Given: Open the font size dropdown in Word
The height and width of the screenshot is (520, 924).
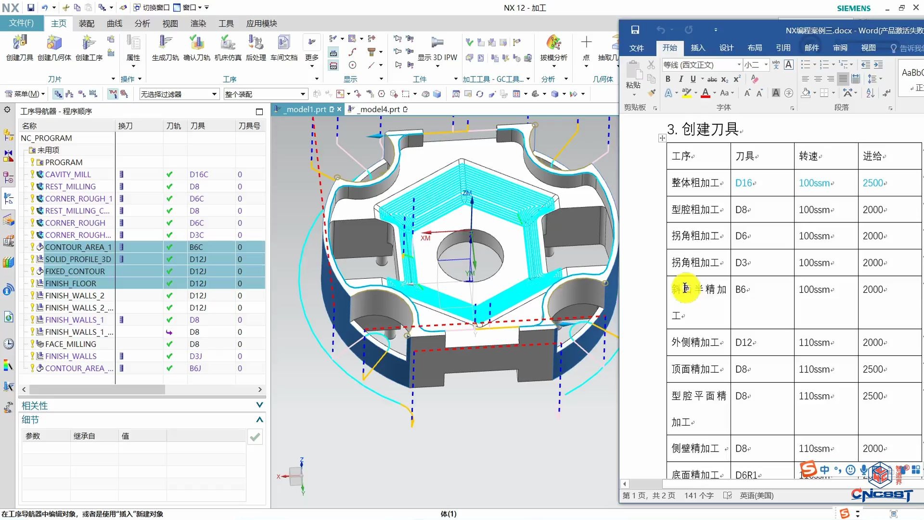Looking at the screenshot, I should pos(766,65).
